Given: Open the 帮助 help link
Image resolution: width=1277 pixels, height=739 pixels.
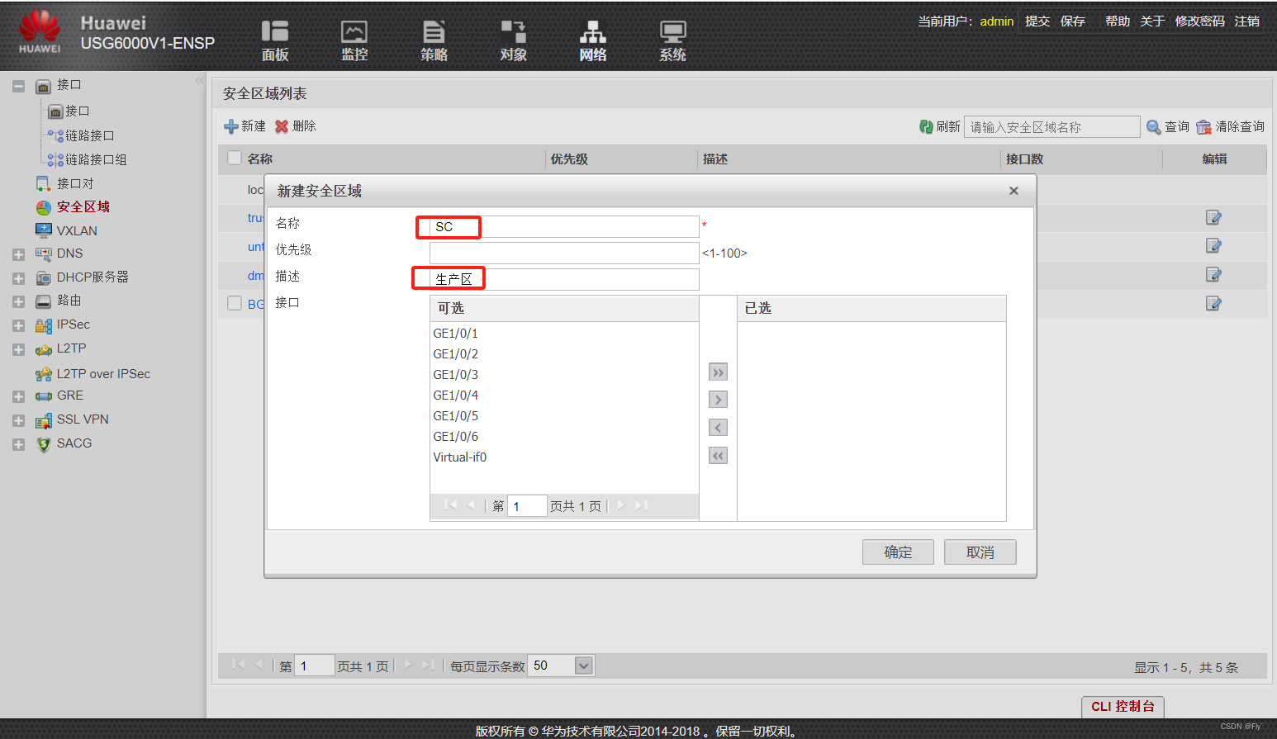Looking at the screenshot, I should [x=1118, y=21].
